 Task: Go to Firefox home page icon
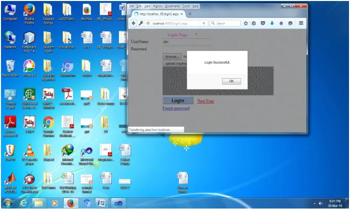(x=281, y=23)
